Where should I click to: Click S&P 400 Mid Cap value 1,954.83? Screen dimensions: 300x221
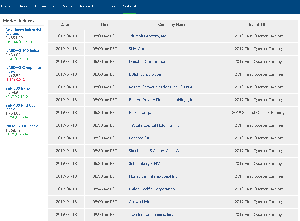(13, 113)
